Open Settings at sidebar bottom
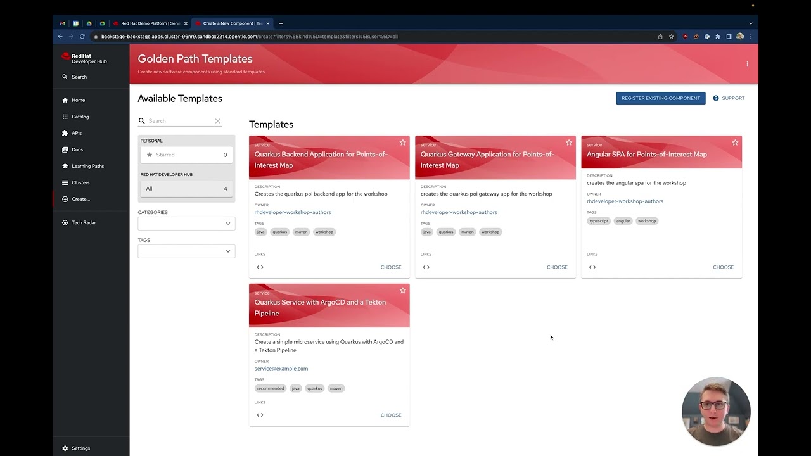 (x=80, y=448)
